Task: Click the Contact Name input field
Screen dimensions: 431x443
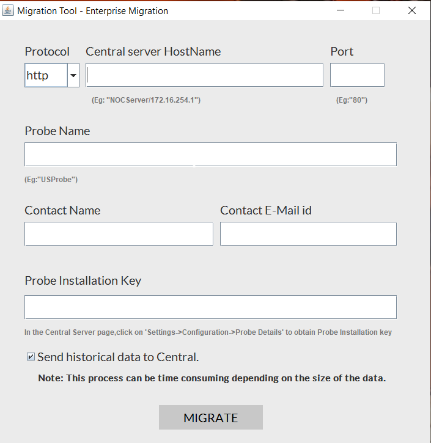Action: (x=119, y=234)
